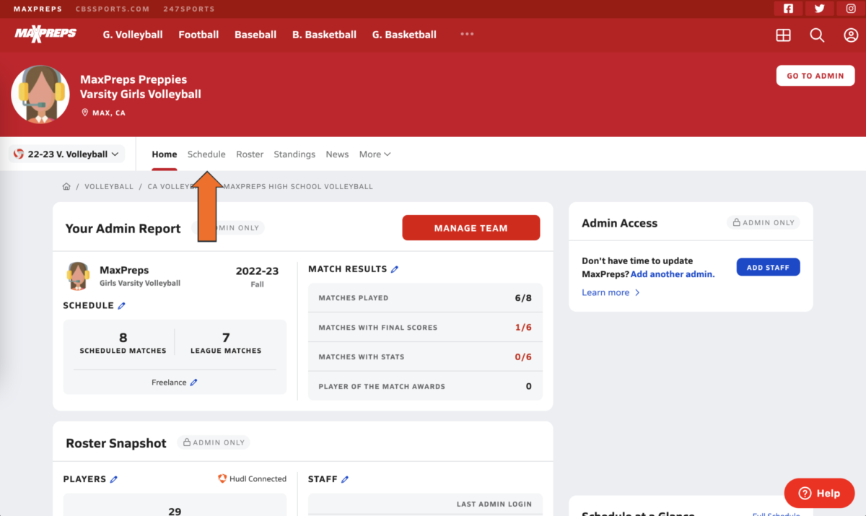Open Twitter page icon
This screenshot has width=866, height=516.
pos(819,9)
